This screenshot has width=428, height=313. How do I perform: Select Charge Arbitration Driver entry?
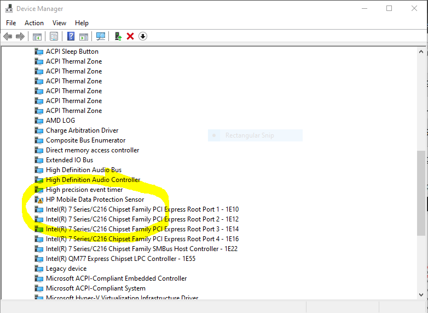tap(82, 130)
